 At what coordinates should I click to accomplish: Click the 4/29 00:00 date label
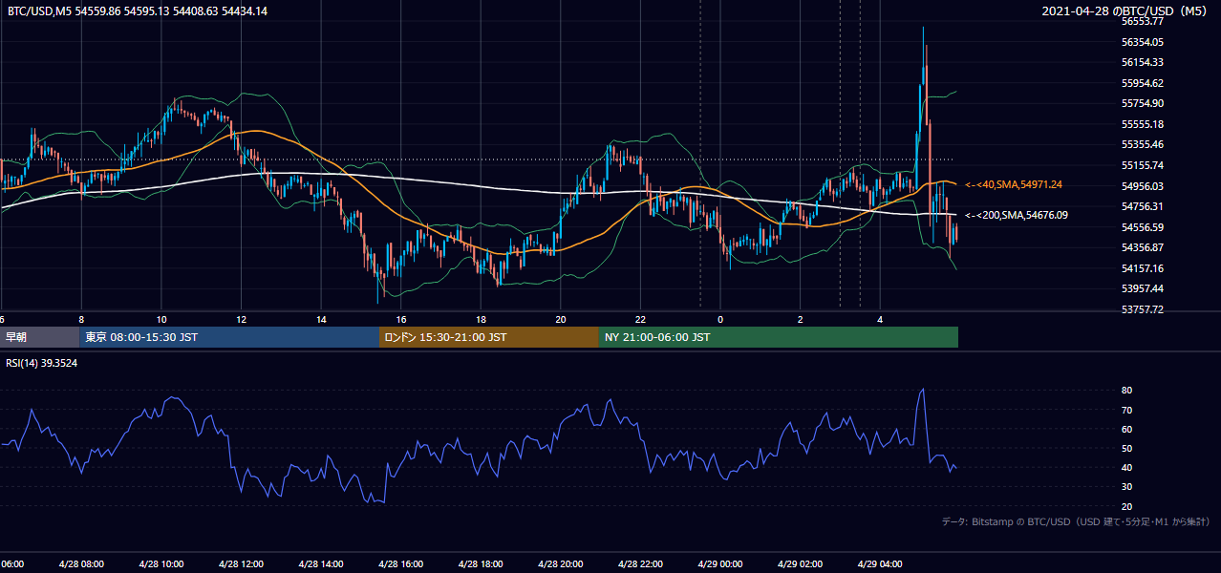click(x=720, y=564)
